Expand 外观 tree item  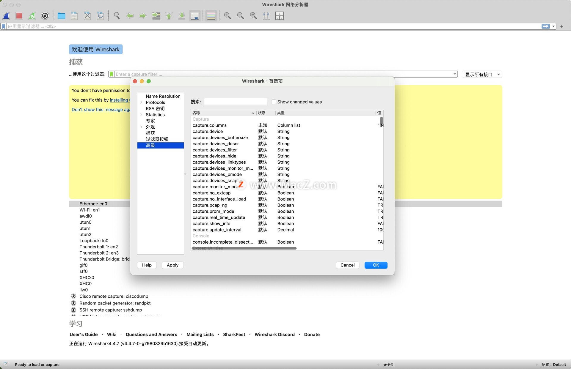141,127
